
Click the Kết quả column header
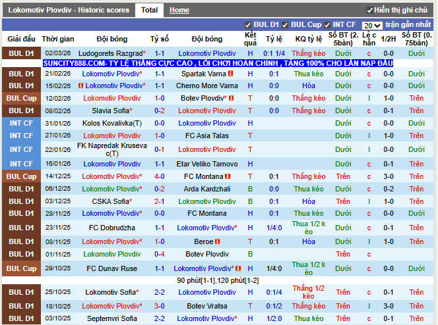(250, 39)
